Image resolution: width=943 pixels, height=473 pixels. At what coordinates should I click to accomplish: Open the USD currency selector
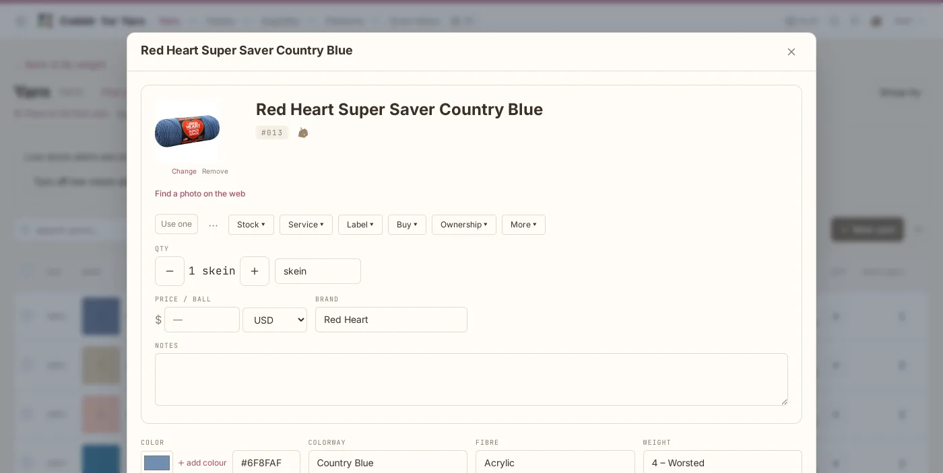tap(275, 320)
